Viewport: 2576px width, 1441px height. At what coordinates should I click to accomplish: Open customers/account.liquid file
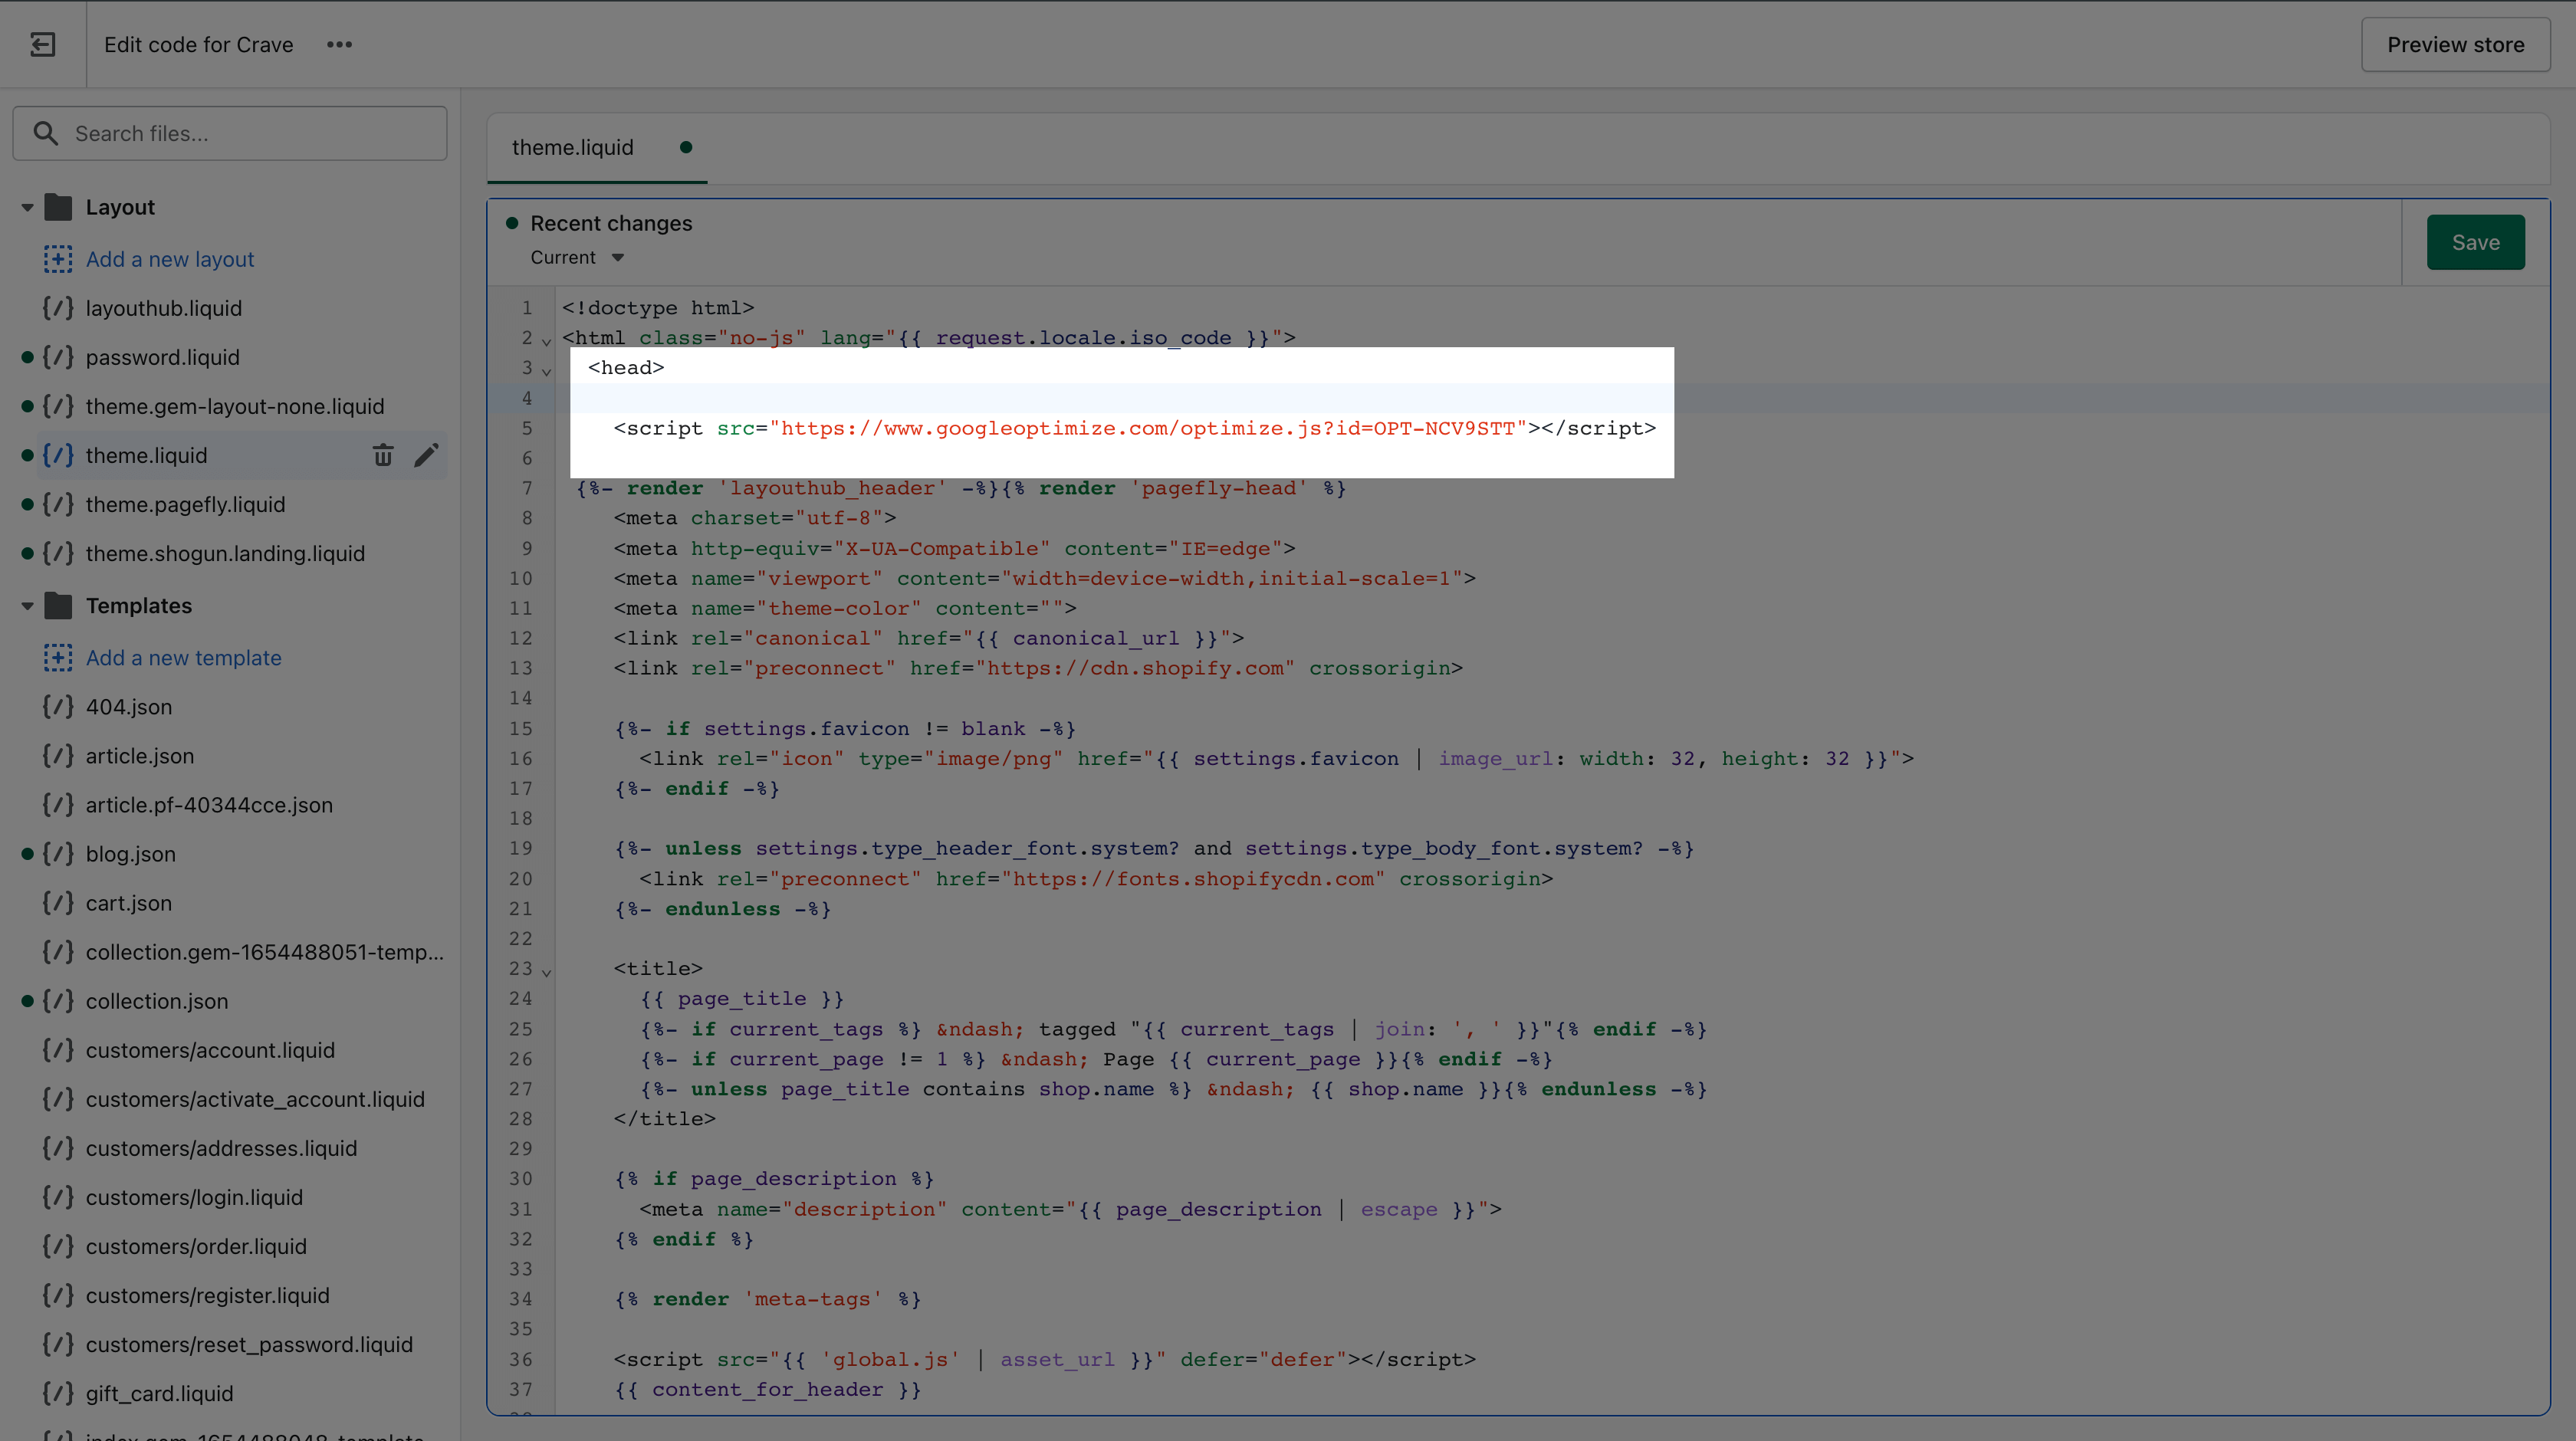pyautogui.click(x=210, y=1050)
